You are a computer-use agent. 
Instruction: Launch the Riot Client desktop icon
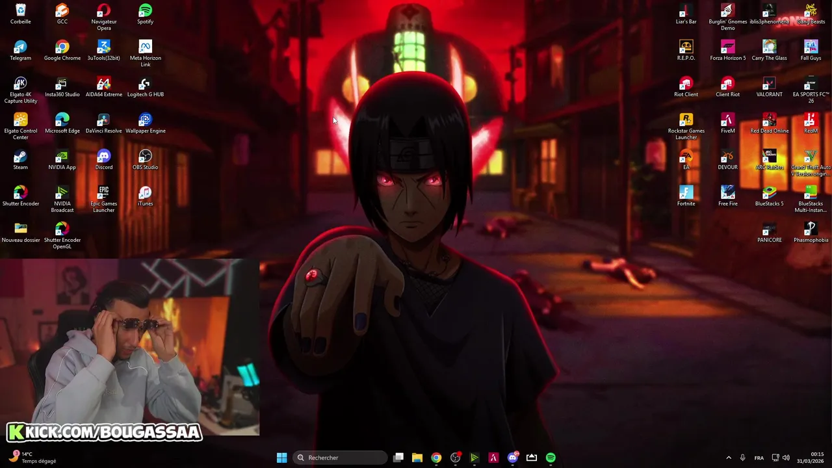click(x=686, y=87)
